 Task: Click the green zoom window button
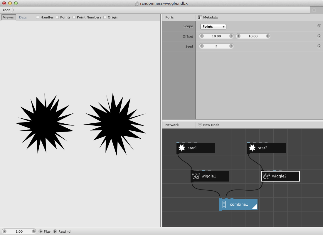click(16, 3)
